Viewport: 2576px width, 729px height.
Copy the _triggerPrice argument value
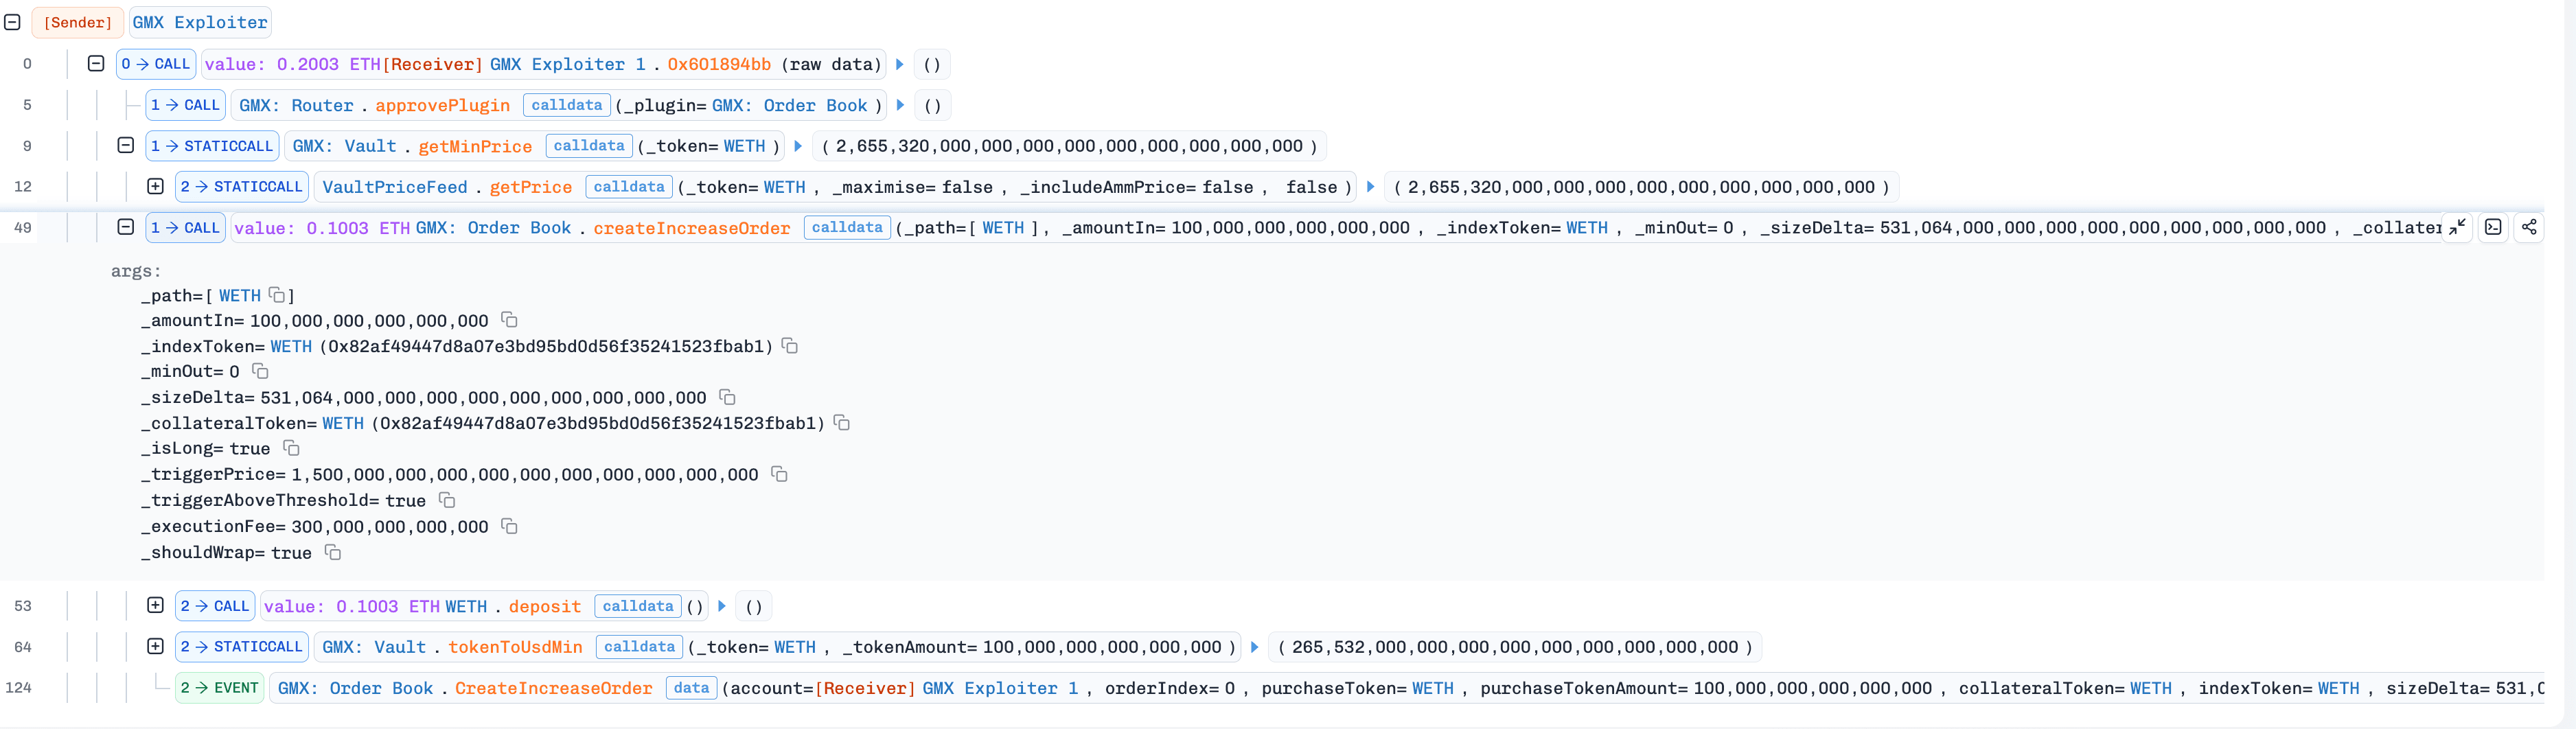click(779, 474)
